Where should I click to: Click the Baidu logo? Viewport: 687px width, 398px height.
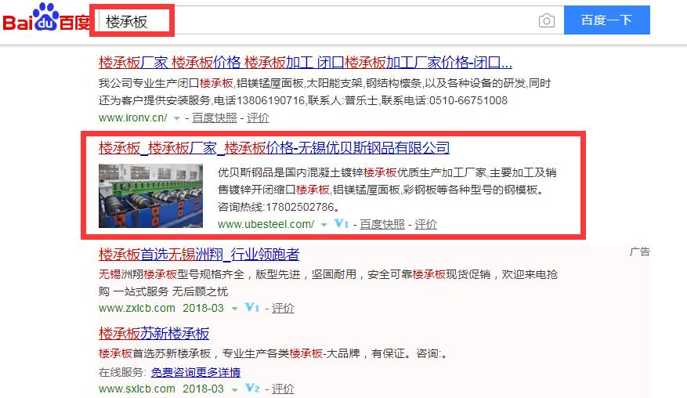46,19
